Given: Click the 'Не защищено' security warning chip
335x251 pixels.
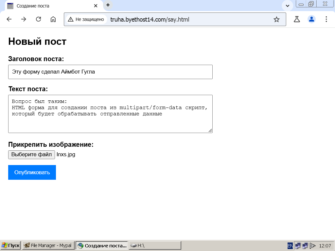Looking at the screenshot, I should pos(86,19).
